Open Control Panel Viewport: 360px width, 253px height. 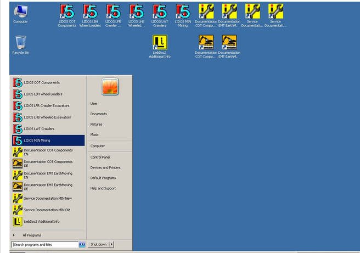pos(100,158)
